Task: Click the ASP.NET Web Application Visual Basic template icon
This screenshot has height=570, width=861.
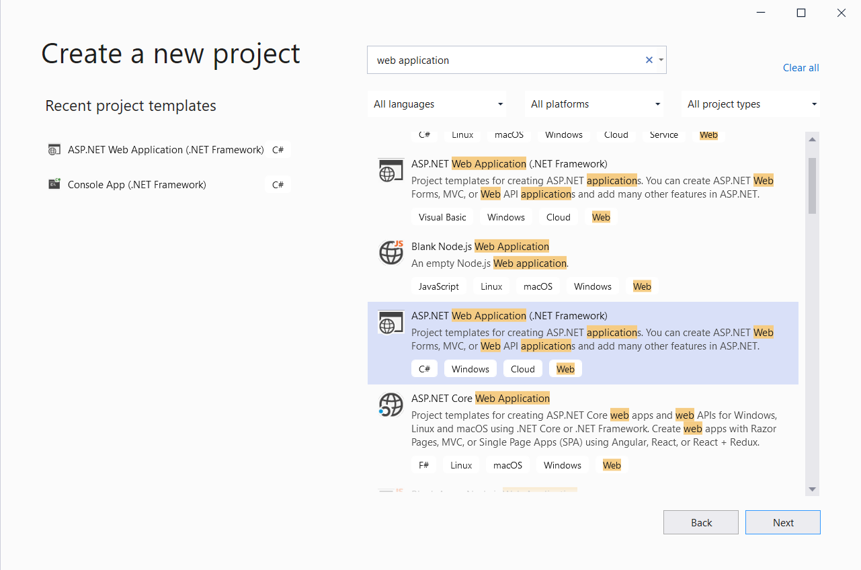Action: pyautogui.click(x=391, y=171)
